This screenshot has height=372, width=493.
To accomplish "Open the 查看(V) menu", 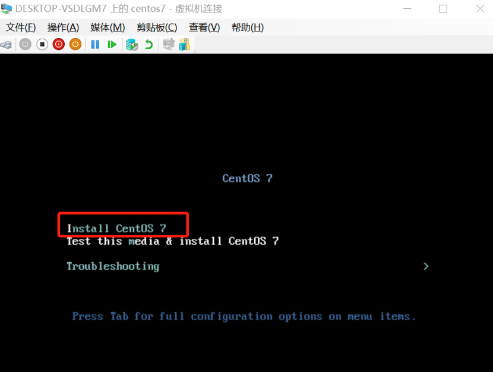I will pyautogui.click(x=204, y=28).
